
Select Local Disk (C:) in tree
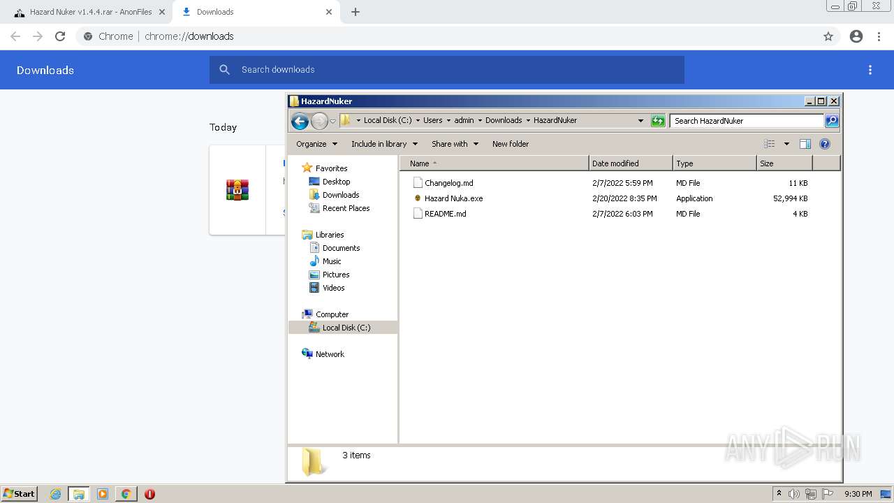346,328
